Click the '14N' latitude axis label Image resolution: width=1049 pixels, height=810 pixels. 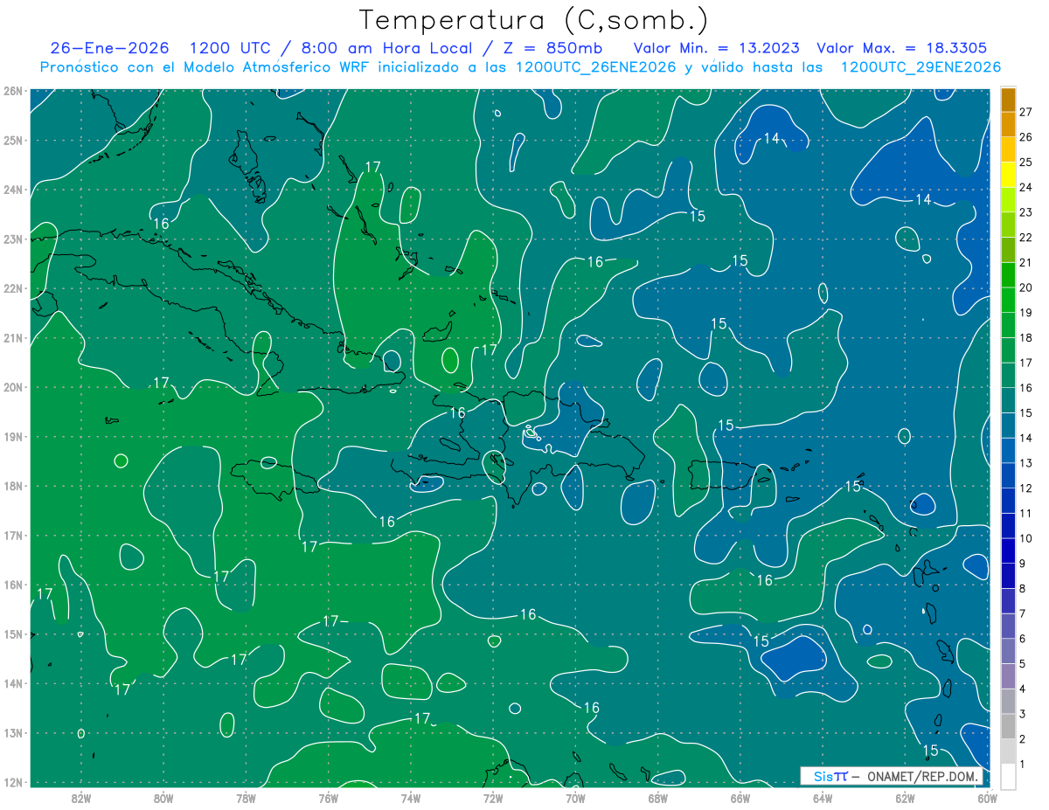click(x=12, y=683)
